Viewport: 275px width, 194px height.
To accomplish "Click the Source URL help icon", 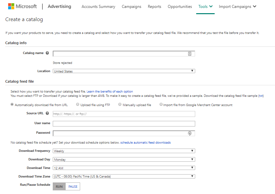I will click(x=47, y=114).
